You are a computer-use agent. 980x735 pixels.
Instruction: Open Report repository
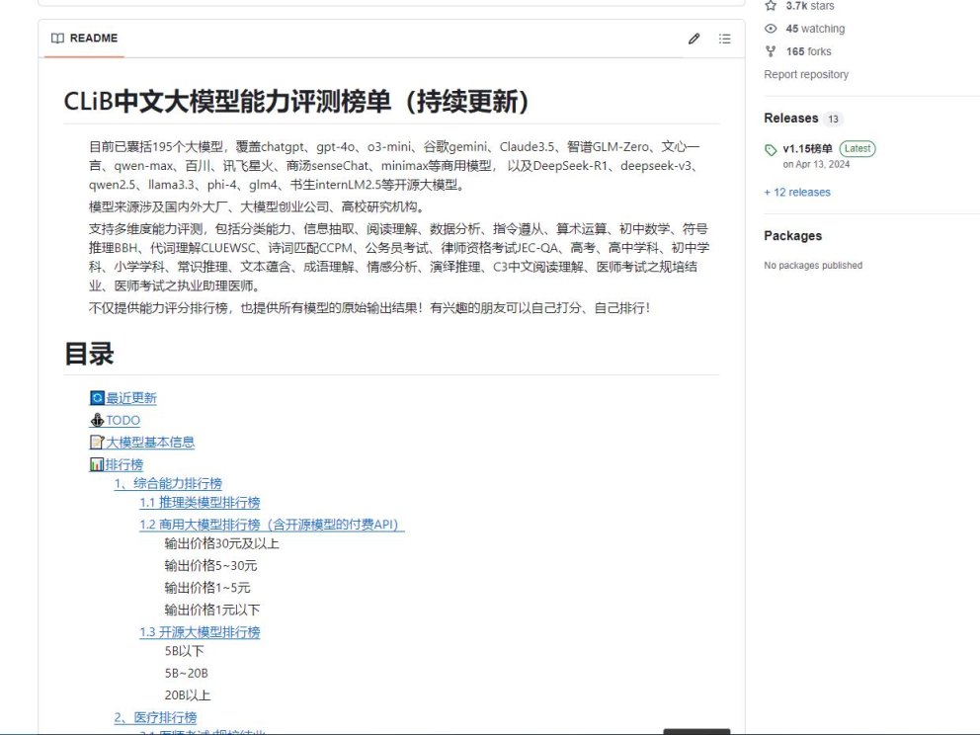pos(805,74)
